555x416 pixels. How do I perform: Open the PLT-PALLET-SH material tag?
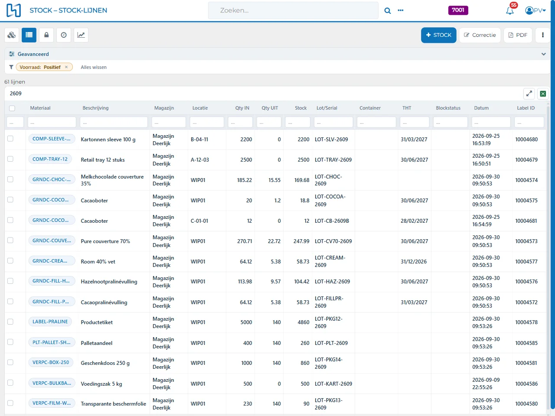point(51,342)
